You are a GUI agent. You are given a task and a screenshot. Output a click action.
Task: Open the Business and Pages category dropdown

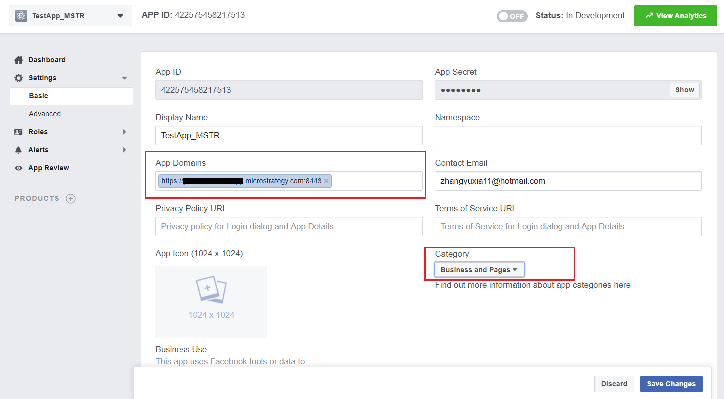pyautogui.click(x=479, y=270)
